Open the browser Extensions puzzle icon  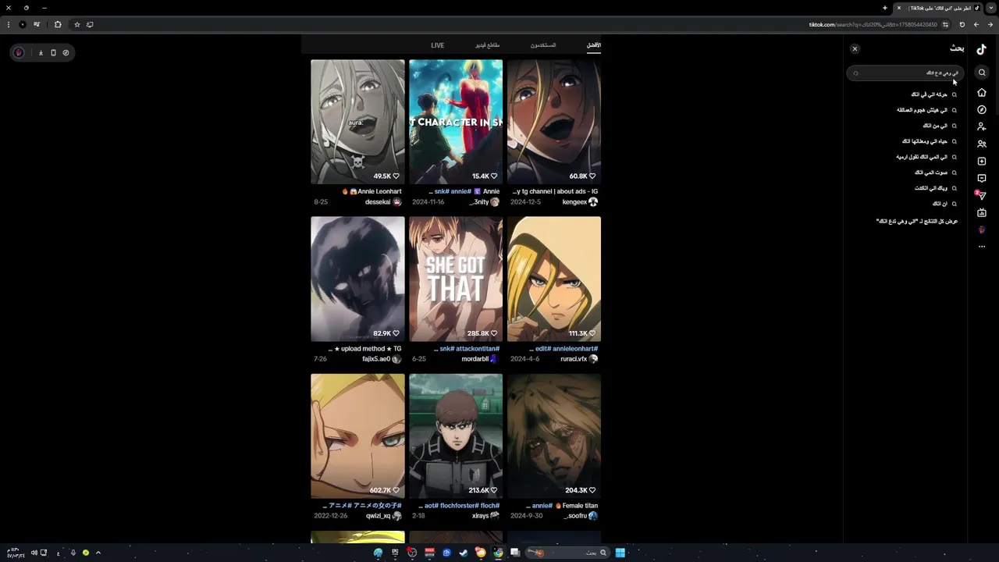coord(58,24)
